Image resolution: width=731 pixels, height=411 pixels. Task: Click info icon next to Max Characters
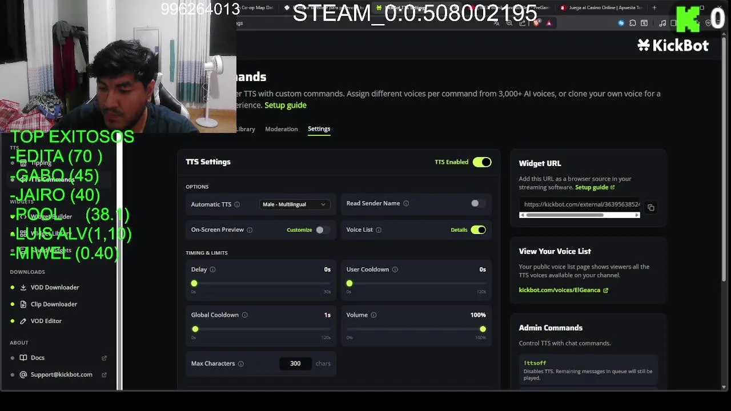[240, 364]
